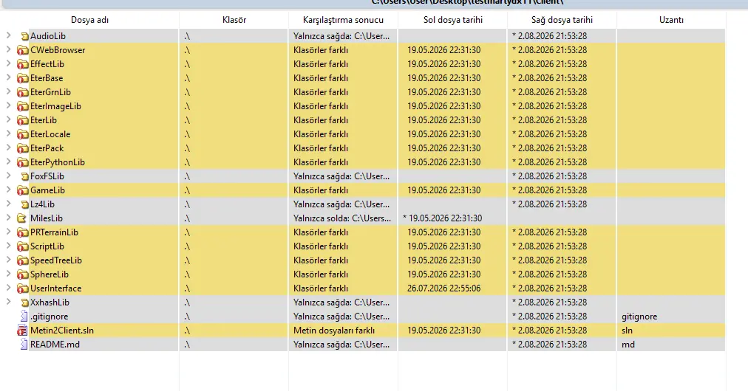
Task: Click the EffectLib folder icon
Action: click(x=22, y=64)
